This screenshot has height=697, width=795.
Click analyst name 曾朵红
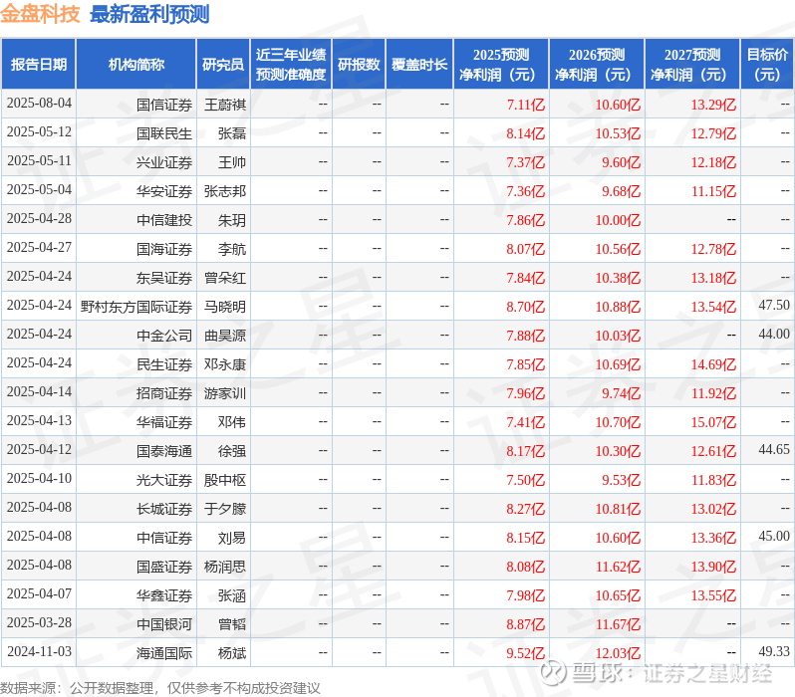click(x=225, y=278)
